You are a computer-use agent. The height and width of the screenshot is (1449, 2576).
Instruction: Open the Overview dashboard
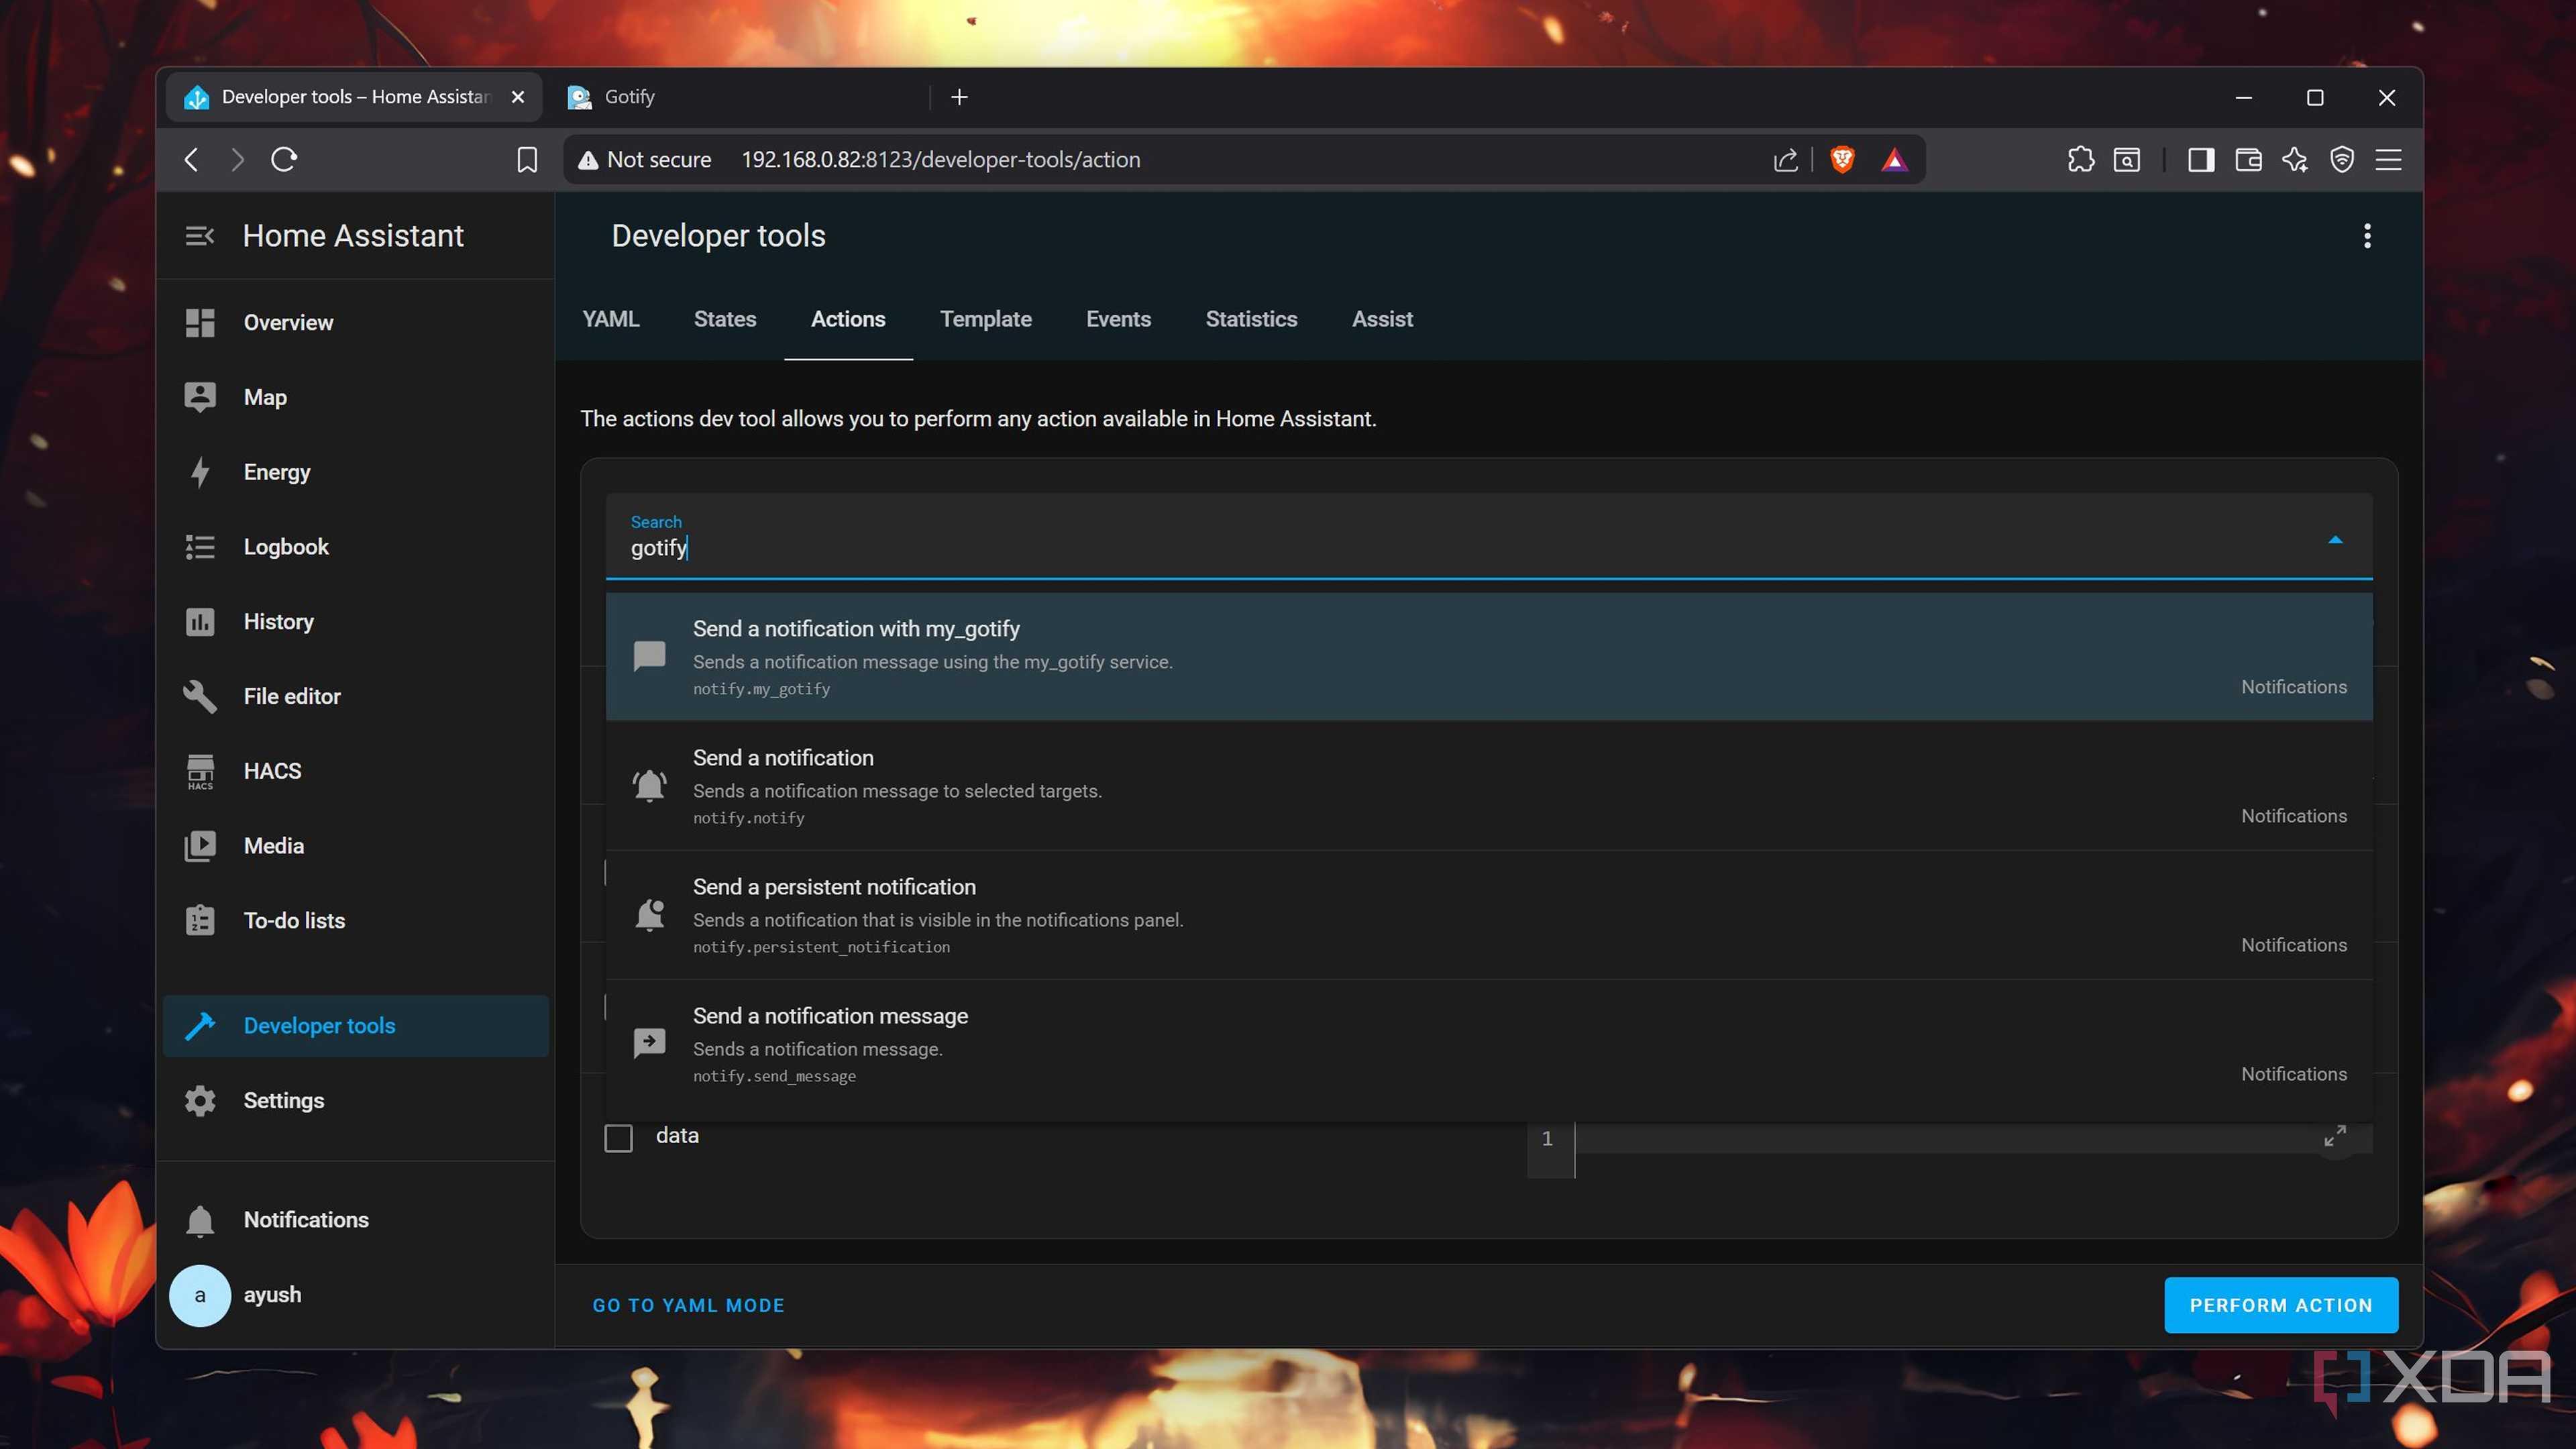356,322
